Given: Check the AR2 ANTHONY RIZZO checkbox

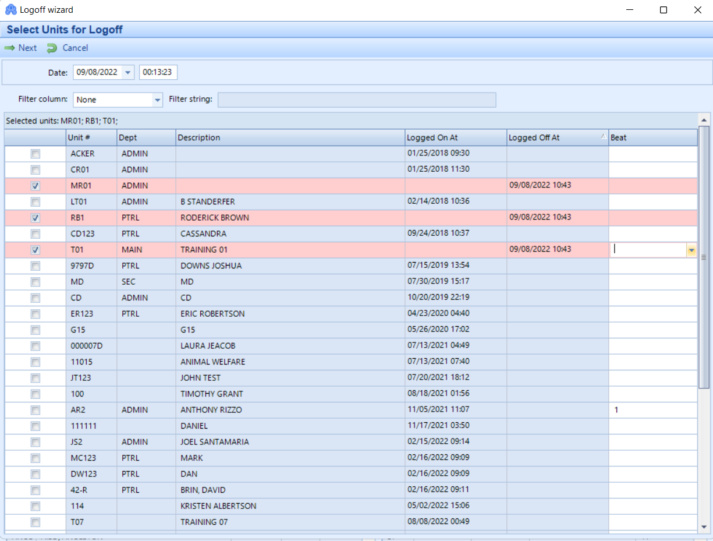Looking at the screenshot, I should coord(36,410).
